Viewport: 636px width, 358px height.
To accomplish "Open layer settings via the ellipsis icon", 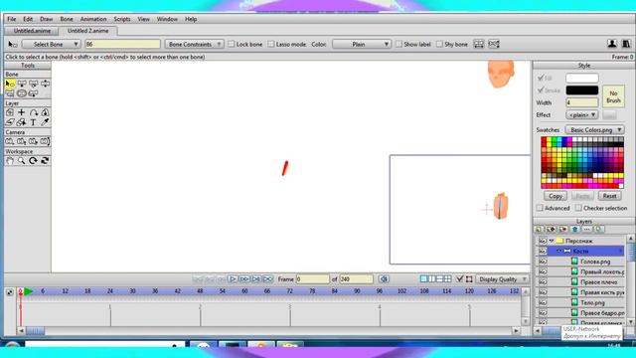I will [x=587, y=230].
